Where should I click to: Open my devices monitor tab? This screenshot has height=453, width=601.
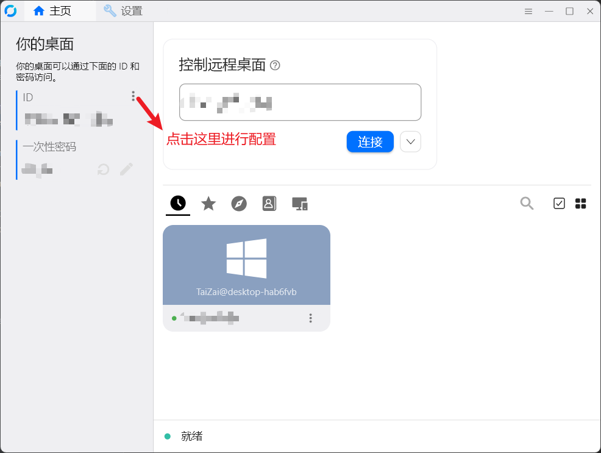click(300, 204)
